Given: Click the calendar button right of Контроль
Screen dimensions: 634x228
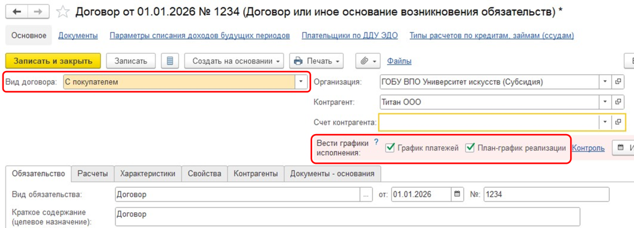Looking at the screenshot, I should 623,148.
